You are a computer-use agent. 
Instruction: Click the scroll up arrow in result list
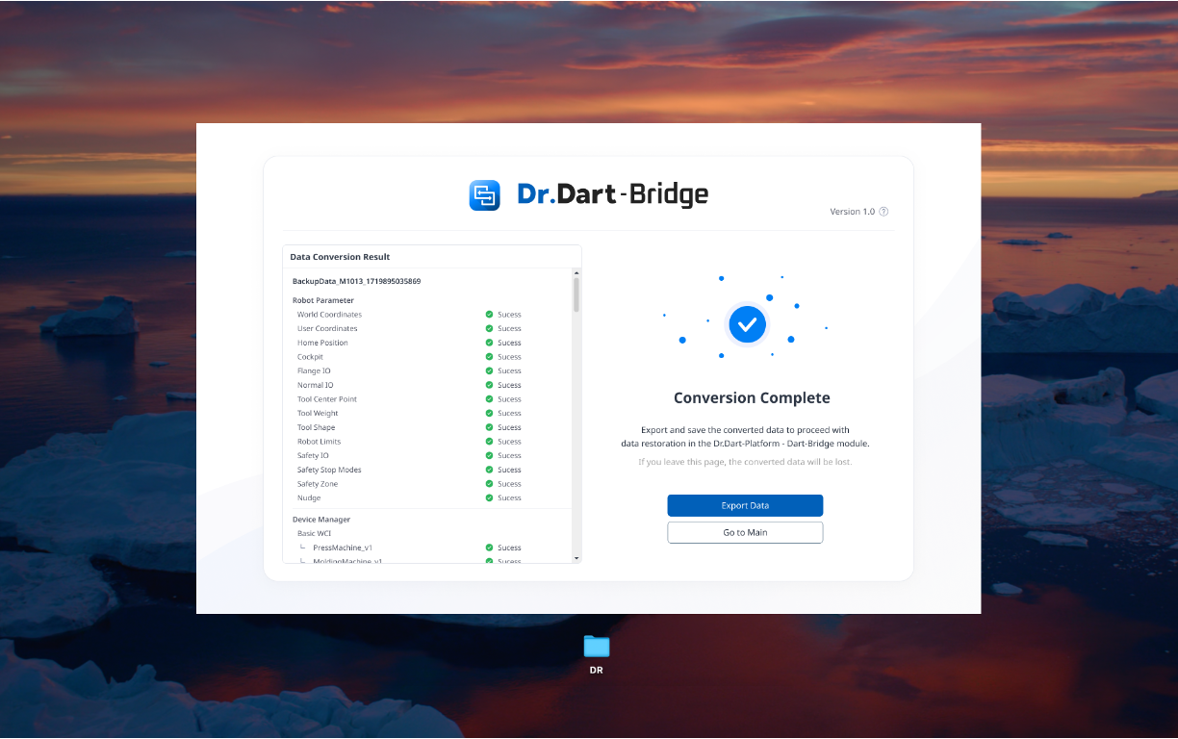click(x=576, y=274)
